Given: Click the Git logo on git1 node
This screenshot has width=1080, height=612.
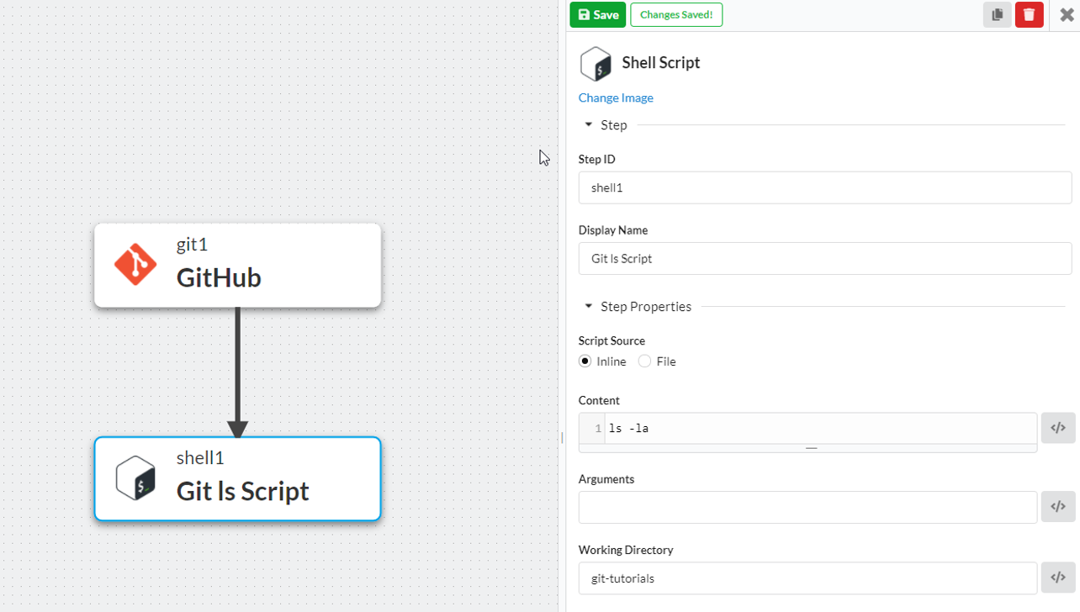Looking at the screenshot, I should [x=135, y=265].
